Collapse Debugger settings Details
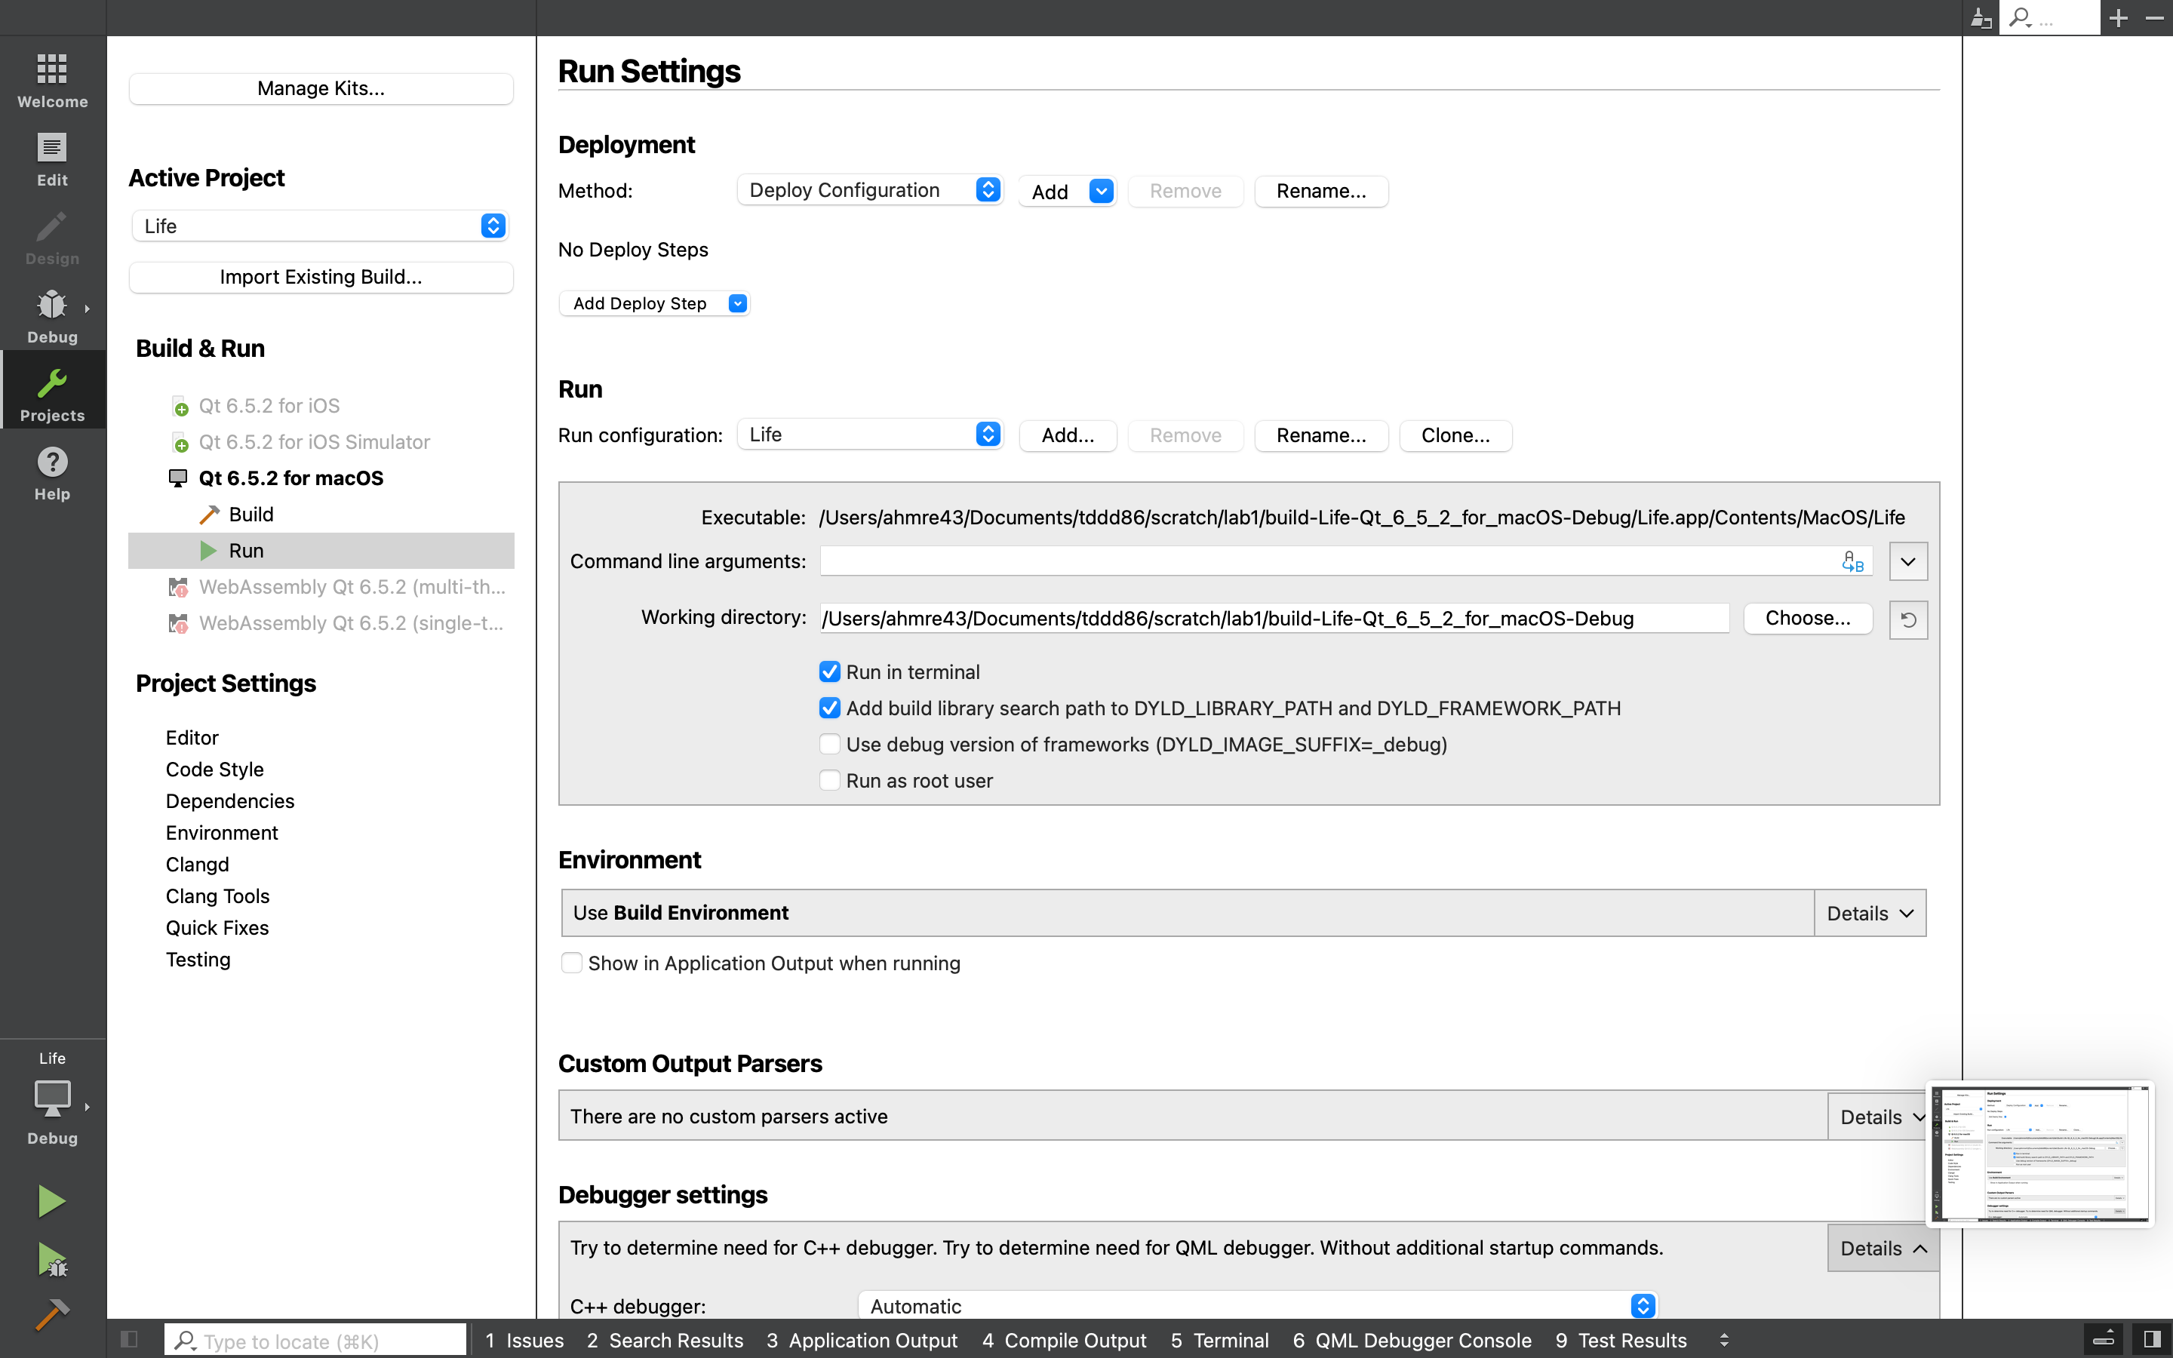The height and width of the screenshot is (1358, 2173). (1883, 1248)
